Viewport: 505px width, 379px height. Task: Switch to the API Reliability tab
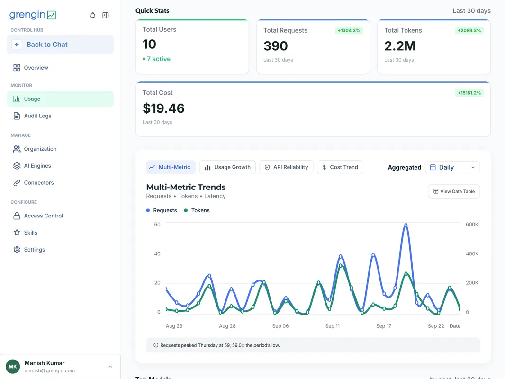pyautogui.click(x=286, y=167)
